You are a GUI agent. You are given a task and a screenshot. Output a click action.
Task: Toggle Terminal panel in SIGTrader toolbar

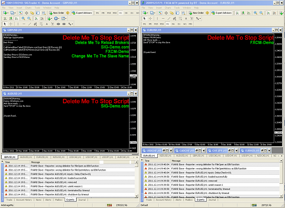coord(38,13)
